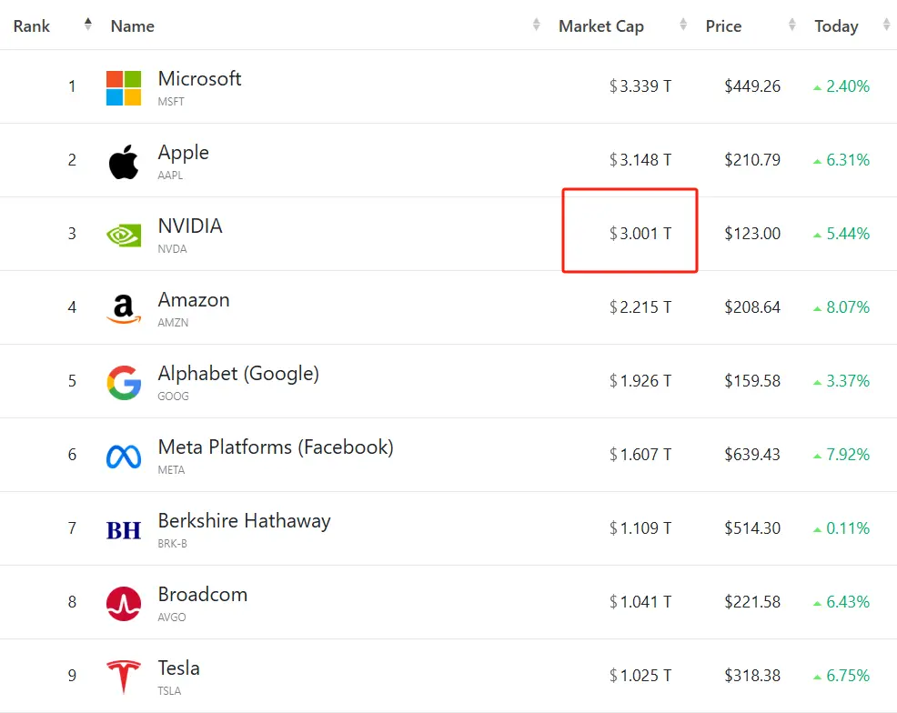Click the Alphabet Google logo icon
The height and width of the screenshot is (713, 897).
pyautogui.click(x=124, y=382)
